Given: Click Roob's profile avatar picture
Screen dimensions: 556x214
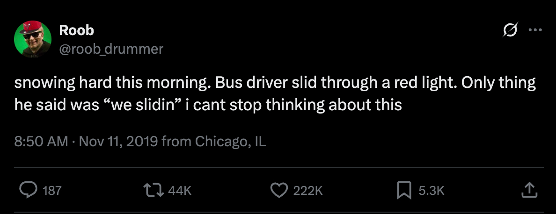Looking at the screenshot, I should 33,39.
